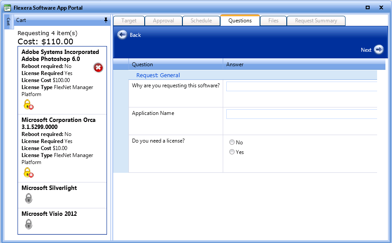
Task: Click the Application Name answer field
Action: coord(302,114)
